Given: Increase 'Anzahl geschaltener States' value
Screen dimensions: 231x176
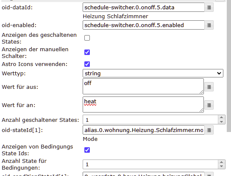Looking at the screenshot, I should (221, 118).
